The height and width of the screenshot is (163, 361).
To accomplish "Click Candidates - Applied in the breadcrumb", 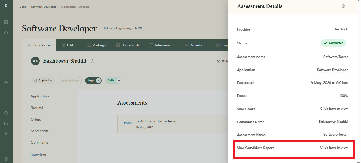I will (75, 7).
